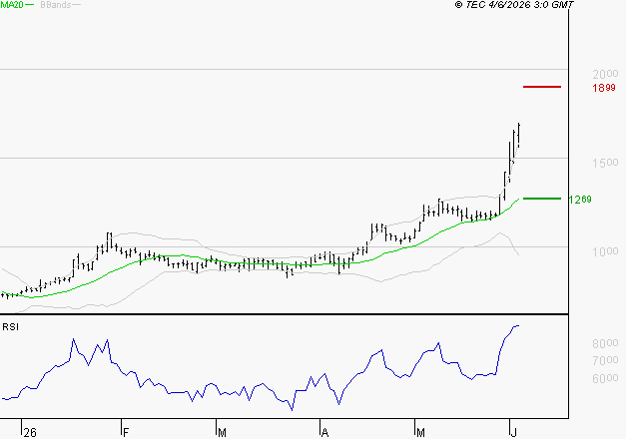Click the MA20 legend label
This screenshot has width=626, height=439.
click(12, 5)
